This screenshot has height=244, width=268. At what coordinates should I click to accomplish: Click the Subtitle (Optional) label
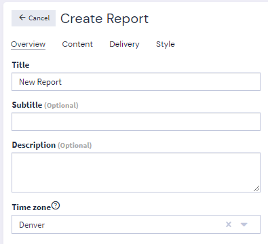(x=45, y=105)
